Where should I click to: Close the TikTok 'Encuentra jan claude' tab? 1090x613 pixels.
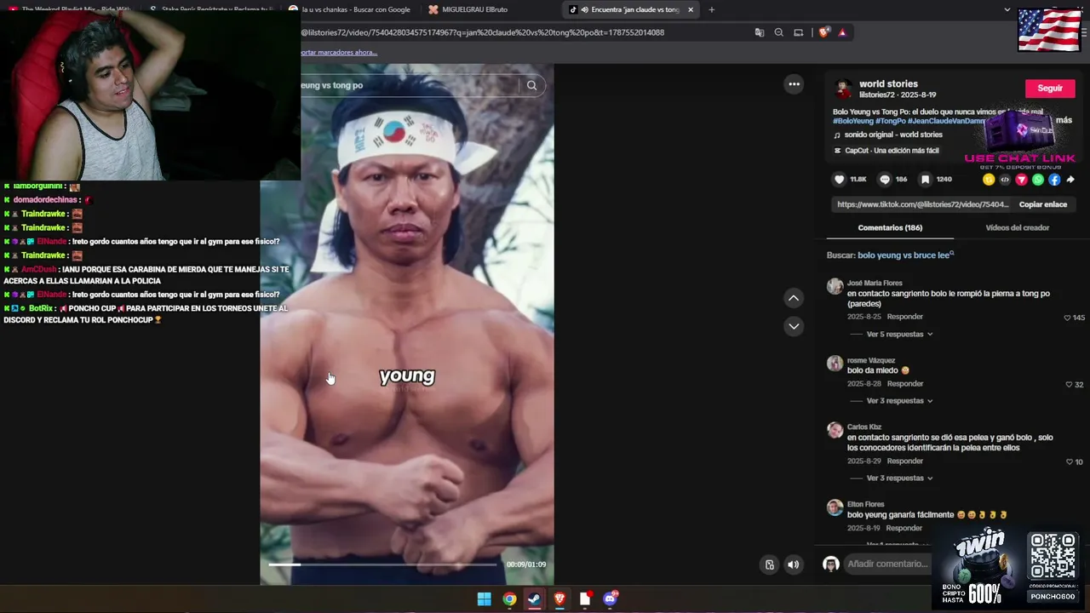click(x=691, y=10)
